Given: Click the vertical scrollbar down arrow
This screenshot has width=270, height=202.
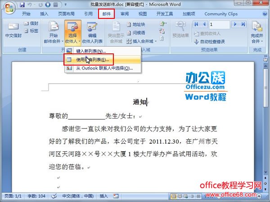Looking at the screenshot, I should point(265,172).
